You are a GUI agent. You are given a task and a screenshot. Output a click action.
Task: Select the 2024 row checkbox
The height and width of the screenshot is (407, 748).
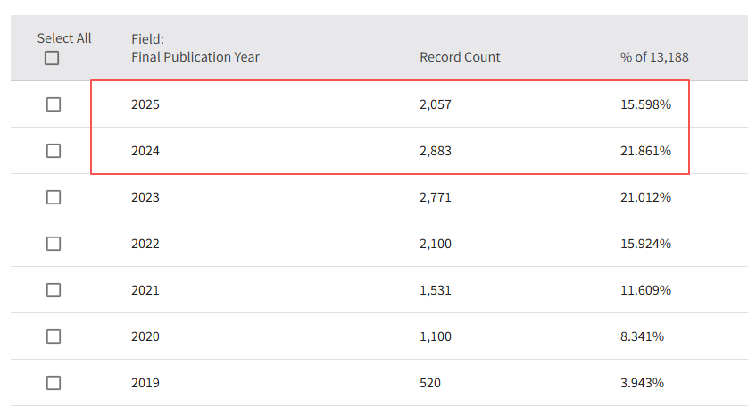[54, 151]
